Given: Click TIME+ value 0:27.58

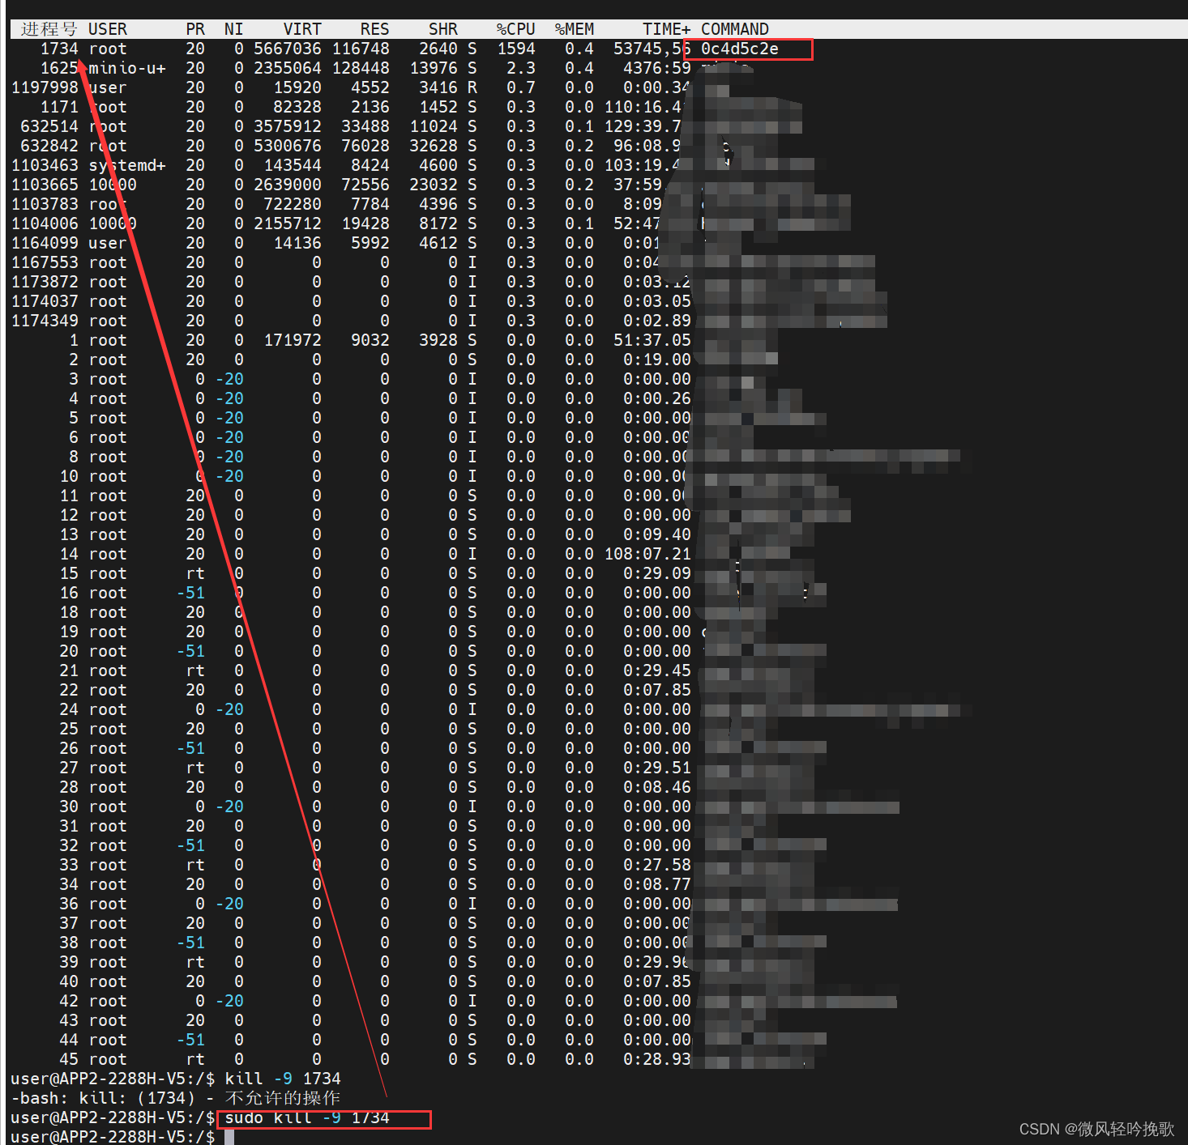Looking at the screenshot, I should tap(657, 865).
